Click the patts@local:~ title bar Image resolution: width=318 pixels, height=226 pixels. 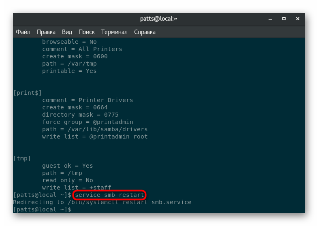click(159, 19)
